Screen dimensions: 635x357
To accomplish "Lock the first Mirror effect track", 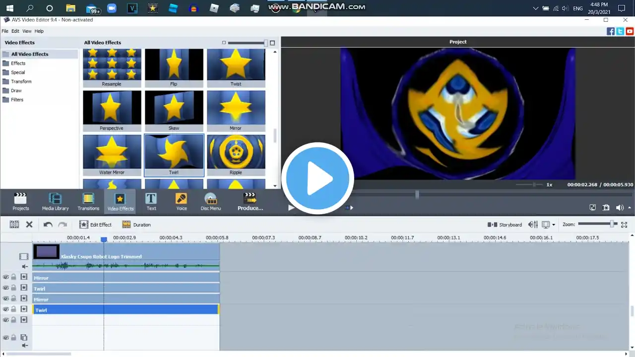I will coord(14,277).
